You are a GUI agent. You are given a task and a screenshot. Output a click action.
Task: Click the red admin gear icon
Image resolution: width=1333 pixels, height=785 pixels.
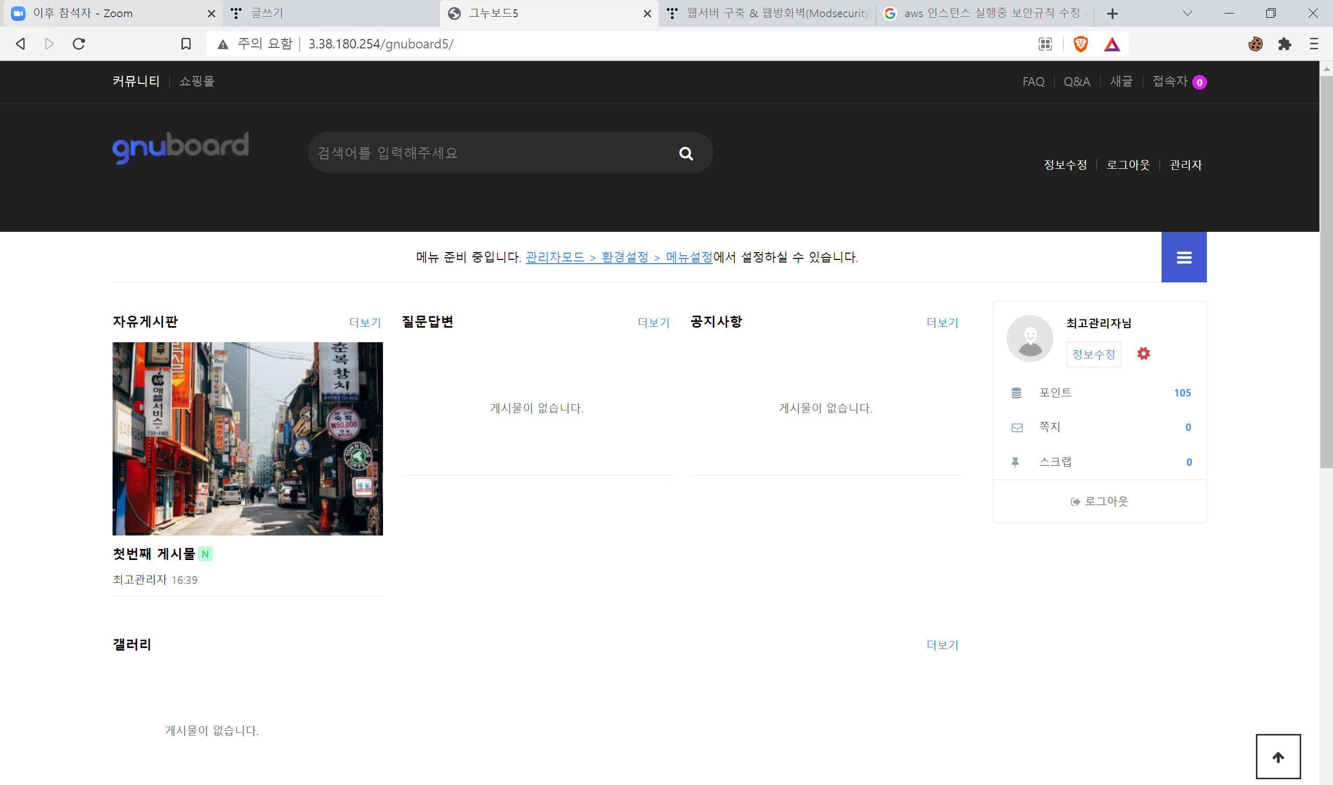tap(1143, 353)
